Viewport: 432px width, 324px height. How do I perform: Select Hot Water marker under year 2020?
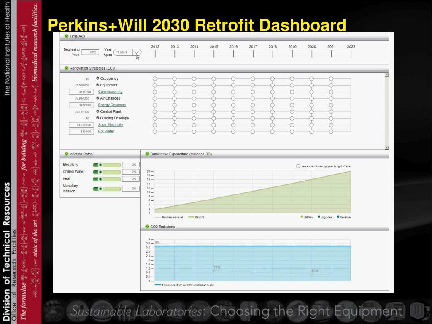tap(311, 132)
